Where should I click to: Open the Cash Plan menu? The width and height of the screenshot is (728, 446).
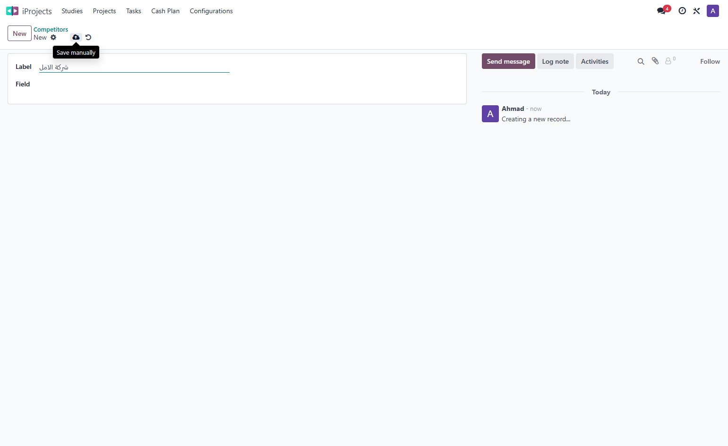165,11
